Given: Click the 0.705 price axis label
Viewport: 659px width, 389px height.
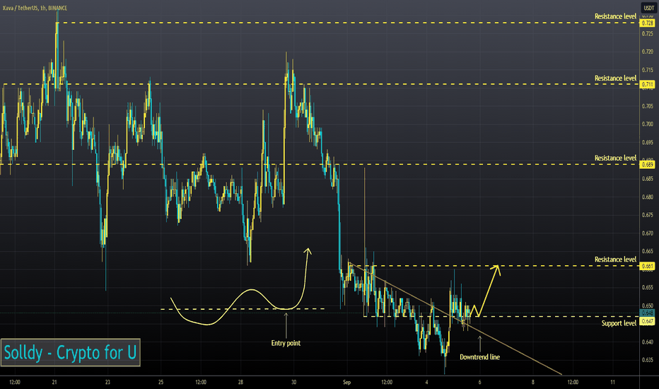Looking at the screenshot, I should (648, 106).
